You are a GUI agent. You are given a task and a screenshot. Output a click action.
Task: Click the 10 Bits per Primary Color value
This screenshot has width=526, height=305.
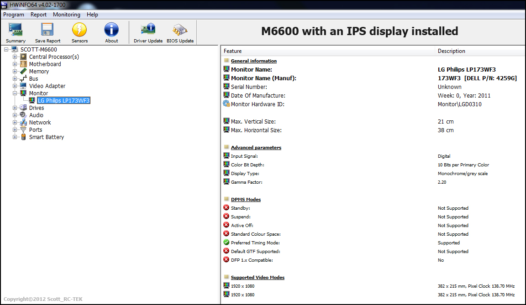463,165
